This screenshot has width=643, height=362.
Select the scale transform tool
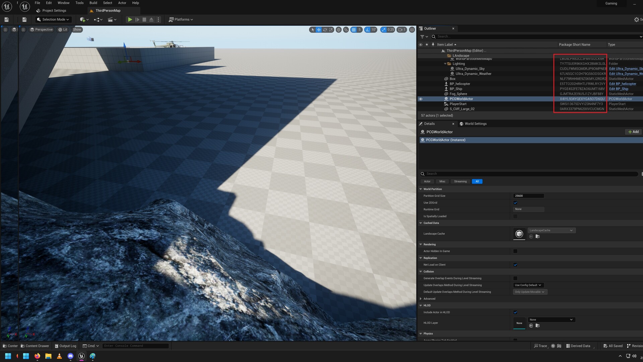(331, 30)
